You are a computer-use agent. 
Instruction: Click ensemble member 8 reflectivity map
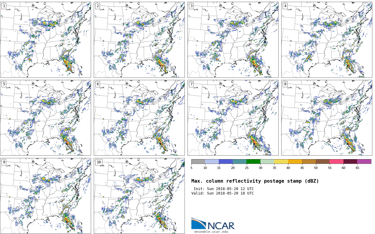[x=327, y=118]
